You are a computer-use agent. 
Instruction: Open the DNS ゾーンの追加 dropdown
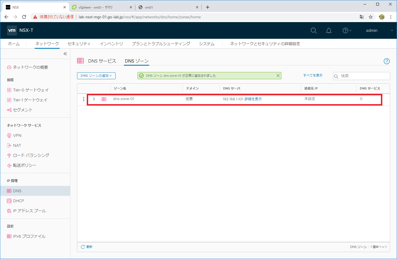(96, 76)
